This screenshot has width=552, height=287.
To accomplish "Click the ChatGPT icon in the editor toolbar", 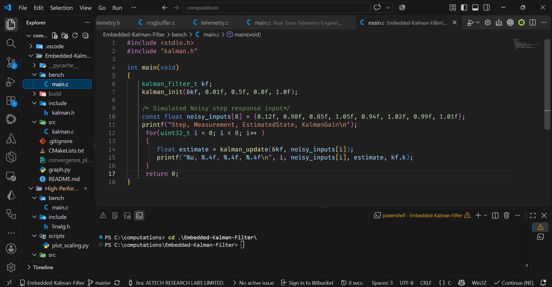I will pyautogui.click(x=510, y=23).
